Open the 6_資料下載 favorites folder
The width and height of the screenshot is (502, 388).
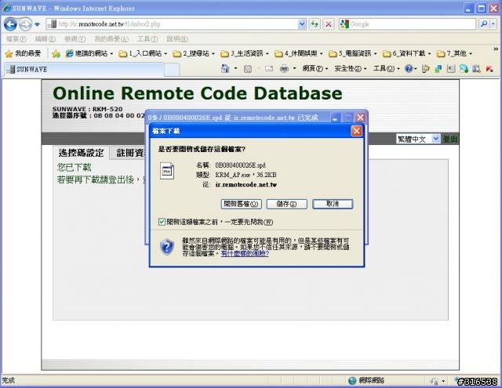(407, 53)
